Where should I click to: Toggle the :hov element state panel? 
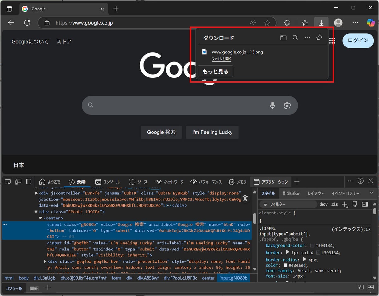[323, 204]
